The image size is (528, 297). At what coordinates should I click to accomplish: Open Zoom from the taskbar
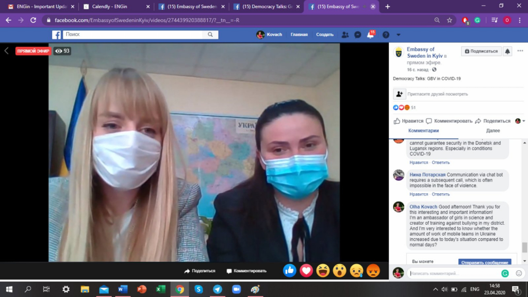(x=236, y=289)
